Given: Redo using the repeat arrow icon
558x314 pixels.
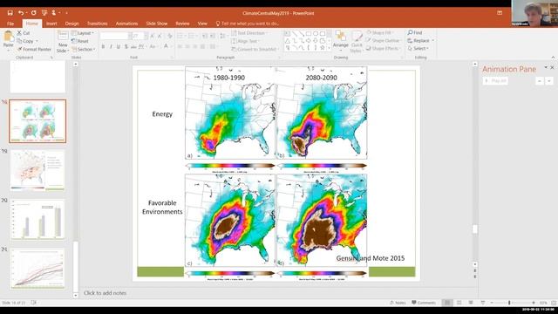Looking at the screenshot, I should tap(33, 13).
